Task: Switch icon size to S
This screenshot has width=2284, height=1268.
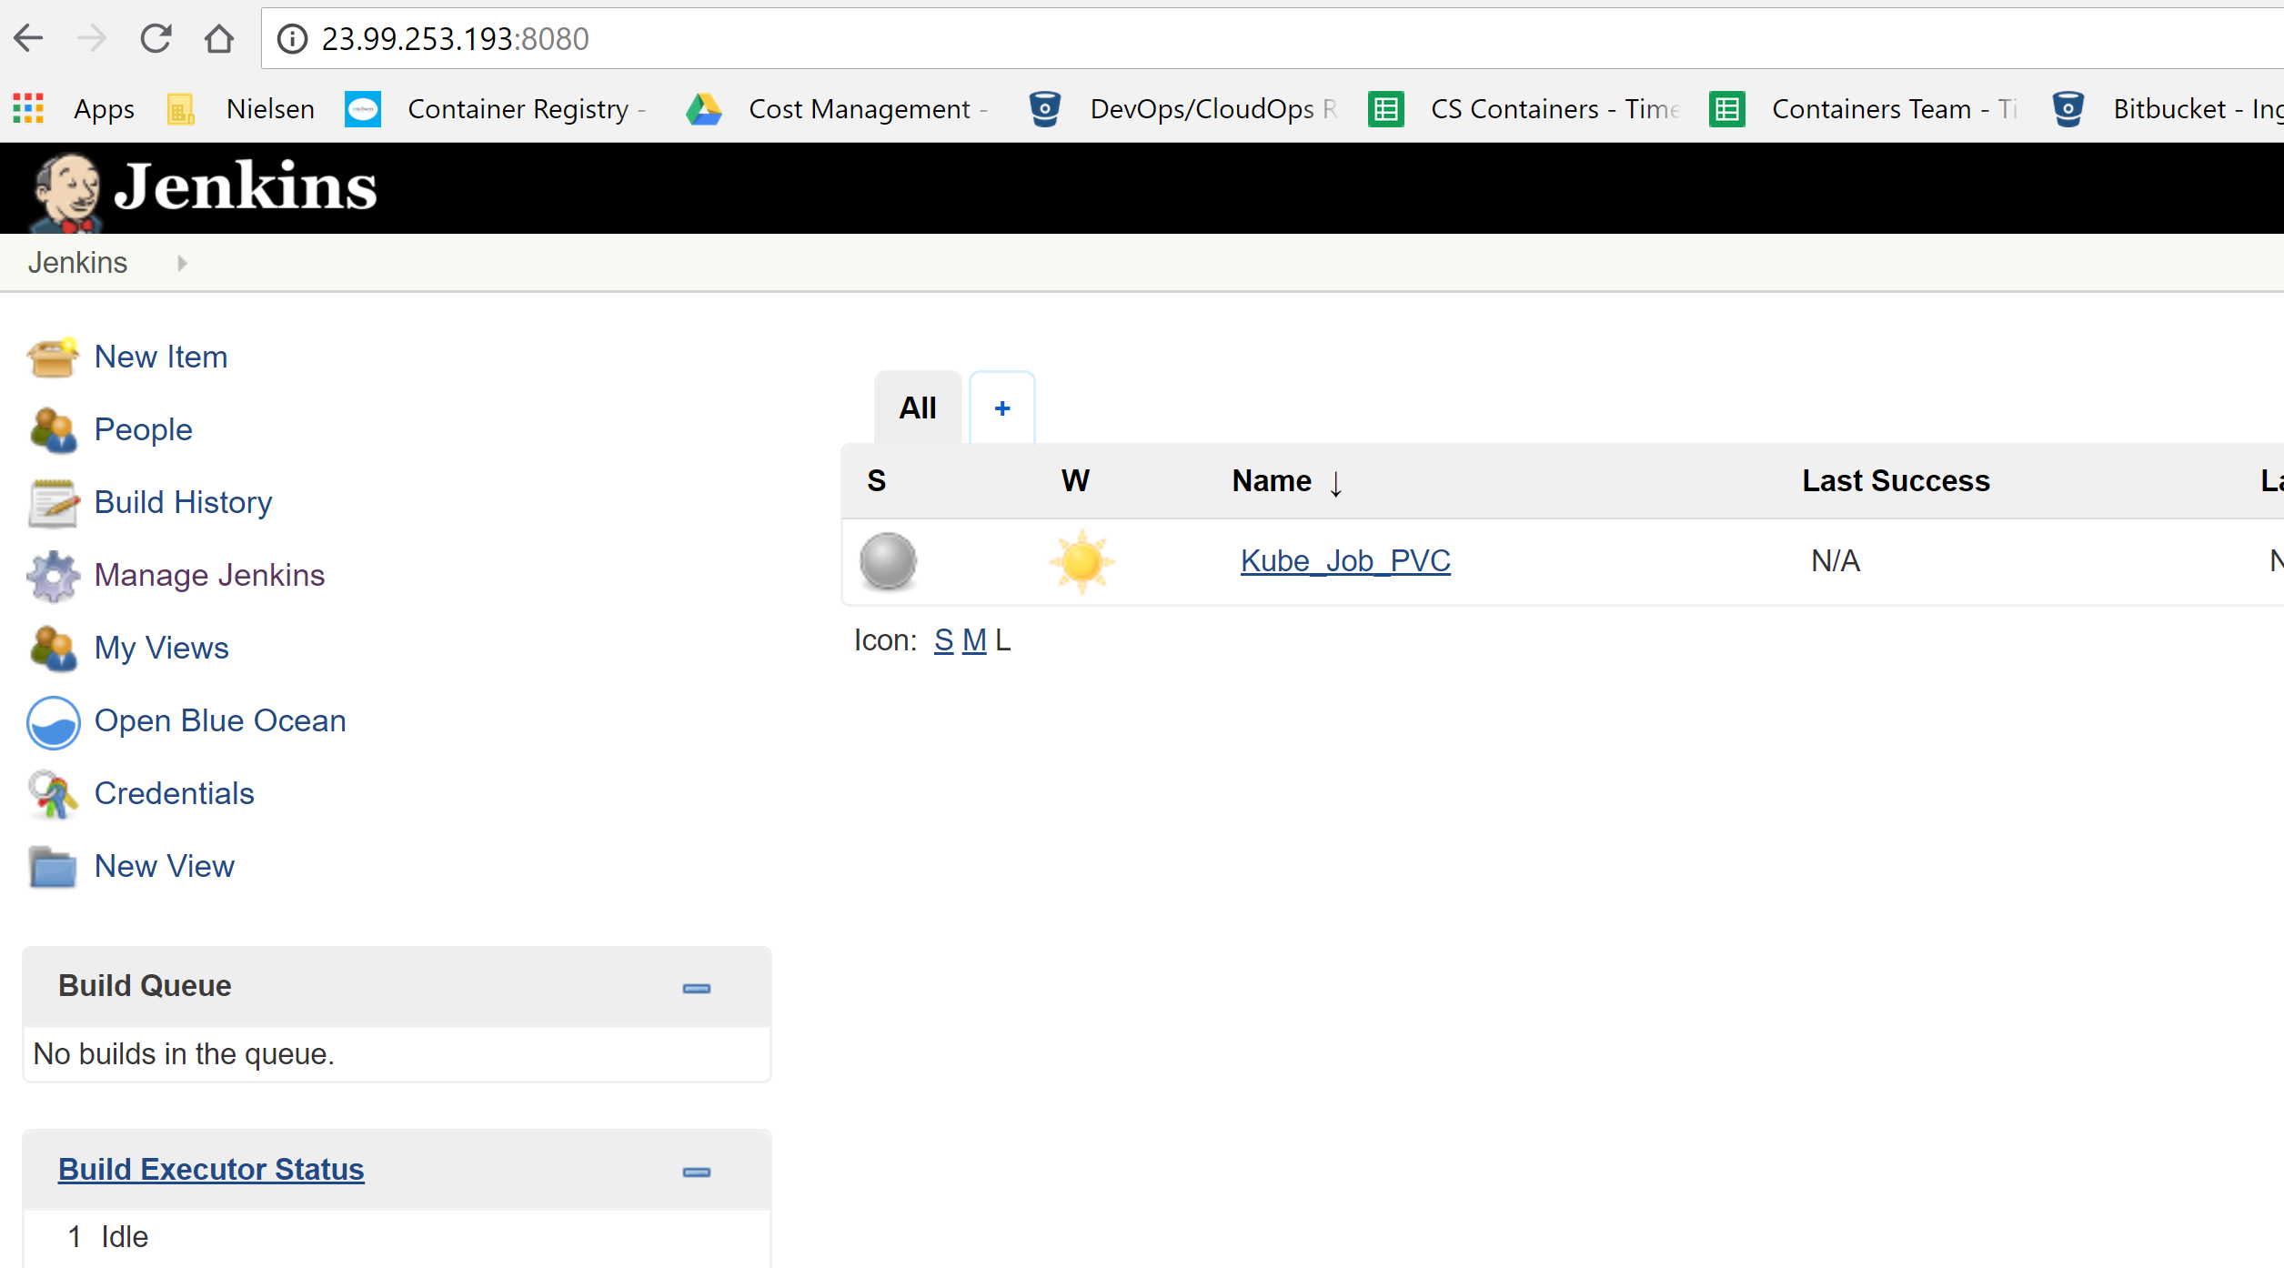Action: 943,640
